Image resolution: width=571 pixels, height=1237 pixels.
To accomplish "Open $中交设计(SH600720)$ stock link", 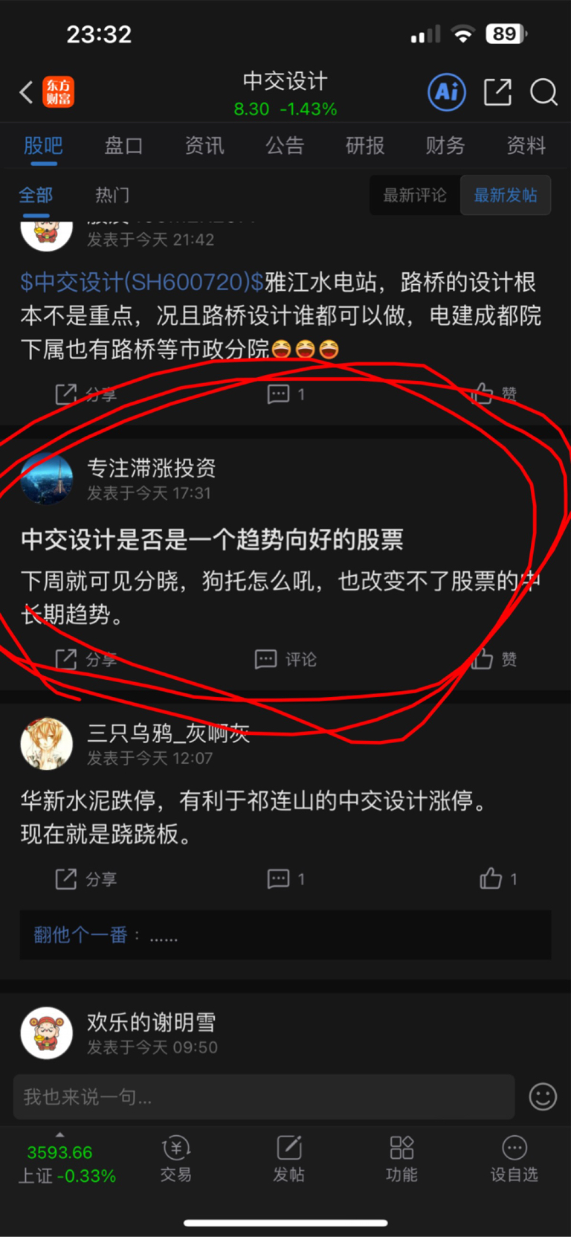I will click(x=142, y=282).
